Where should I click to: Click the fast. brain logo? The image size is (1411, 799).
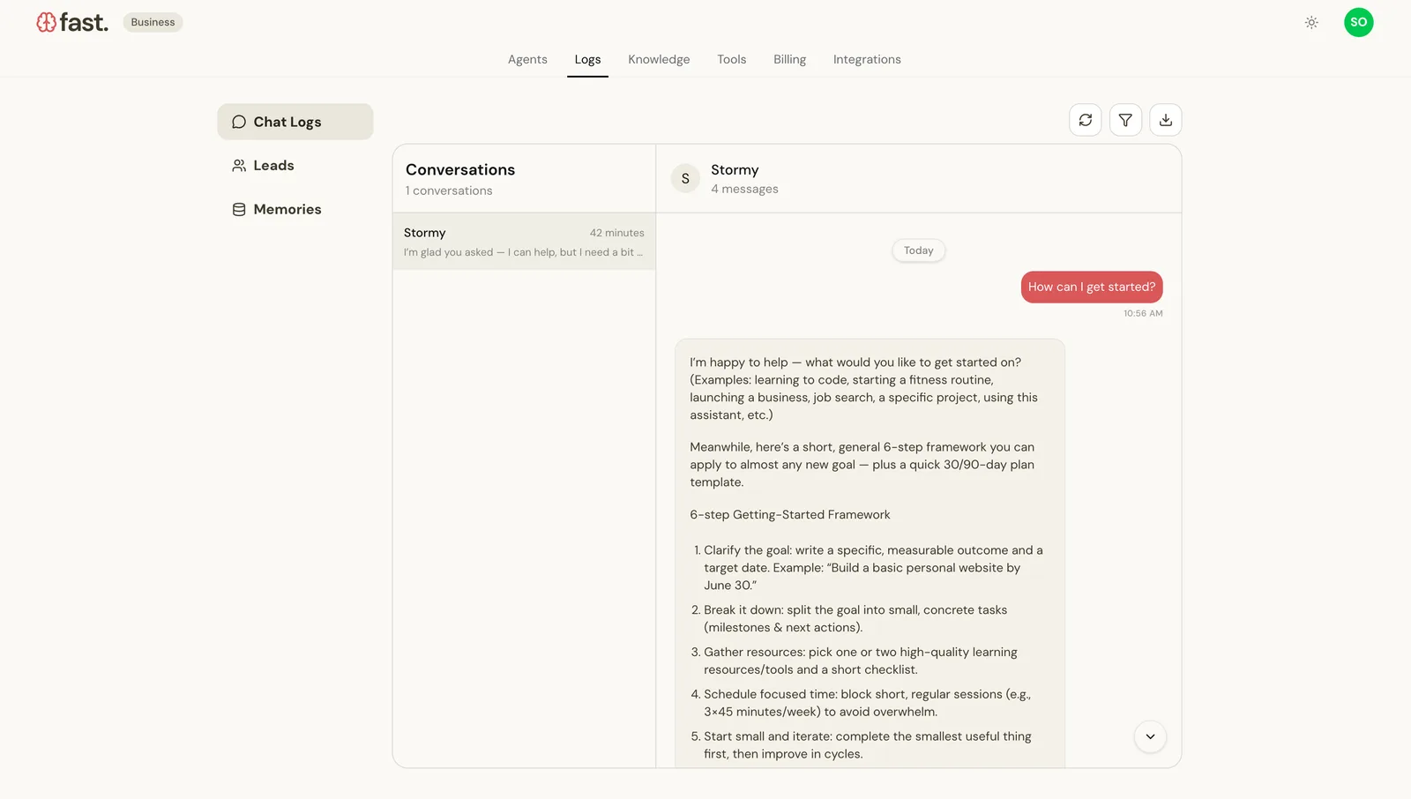72,22
